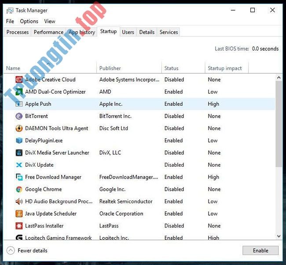This screenshot has height=265, width=286.
Task: Click the Enable button
Action: click(x=260, y=250)
